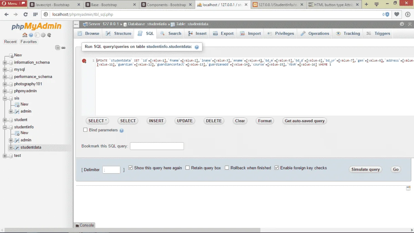Open Favorites tables list
Viewport: 414px width, 233px height.
point(29,42)
